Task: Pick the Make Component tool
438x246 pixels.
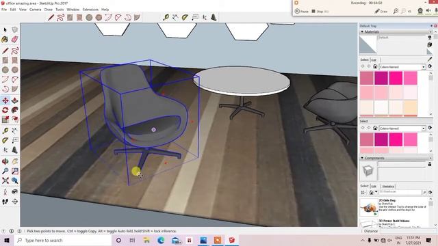Action: 15,30
